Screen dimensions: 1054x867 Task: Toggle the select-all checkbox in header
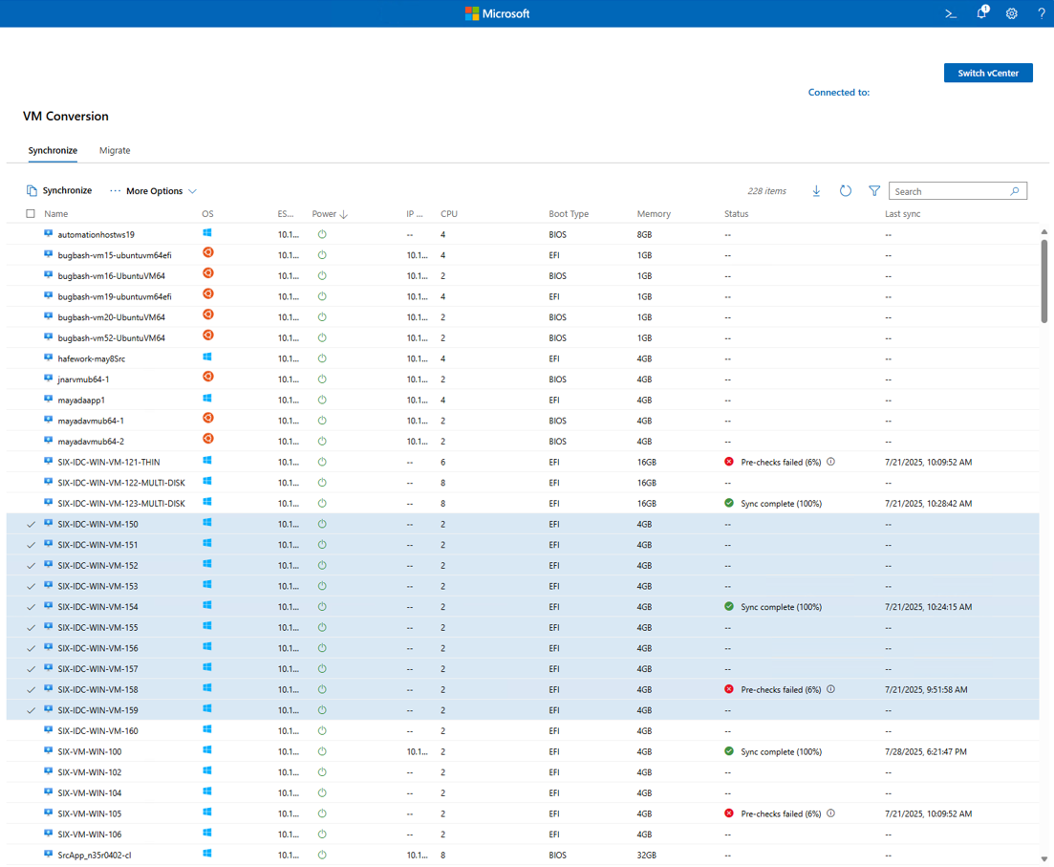(x=31, y=213)
